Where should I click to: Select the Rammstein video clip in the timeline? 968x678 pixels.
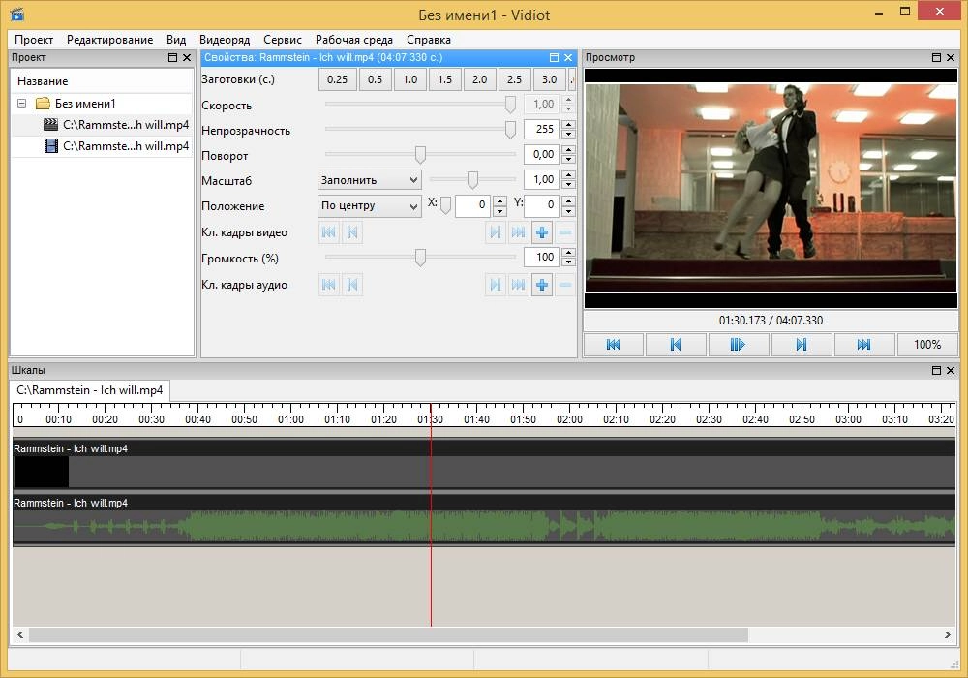tap(484, 465)
